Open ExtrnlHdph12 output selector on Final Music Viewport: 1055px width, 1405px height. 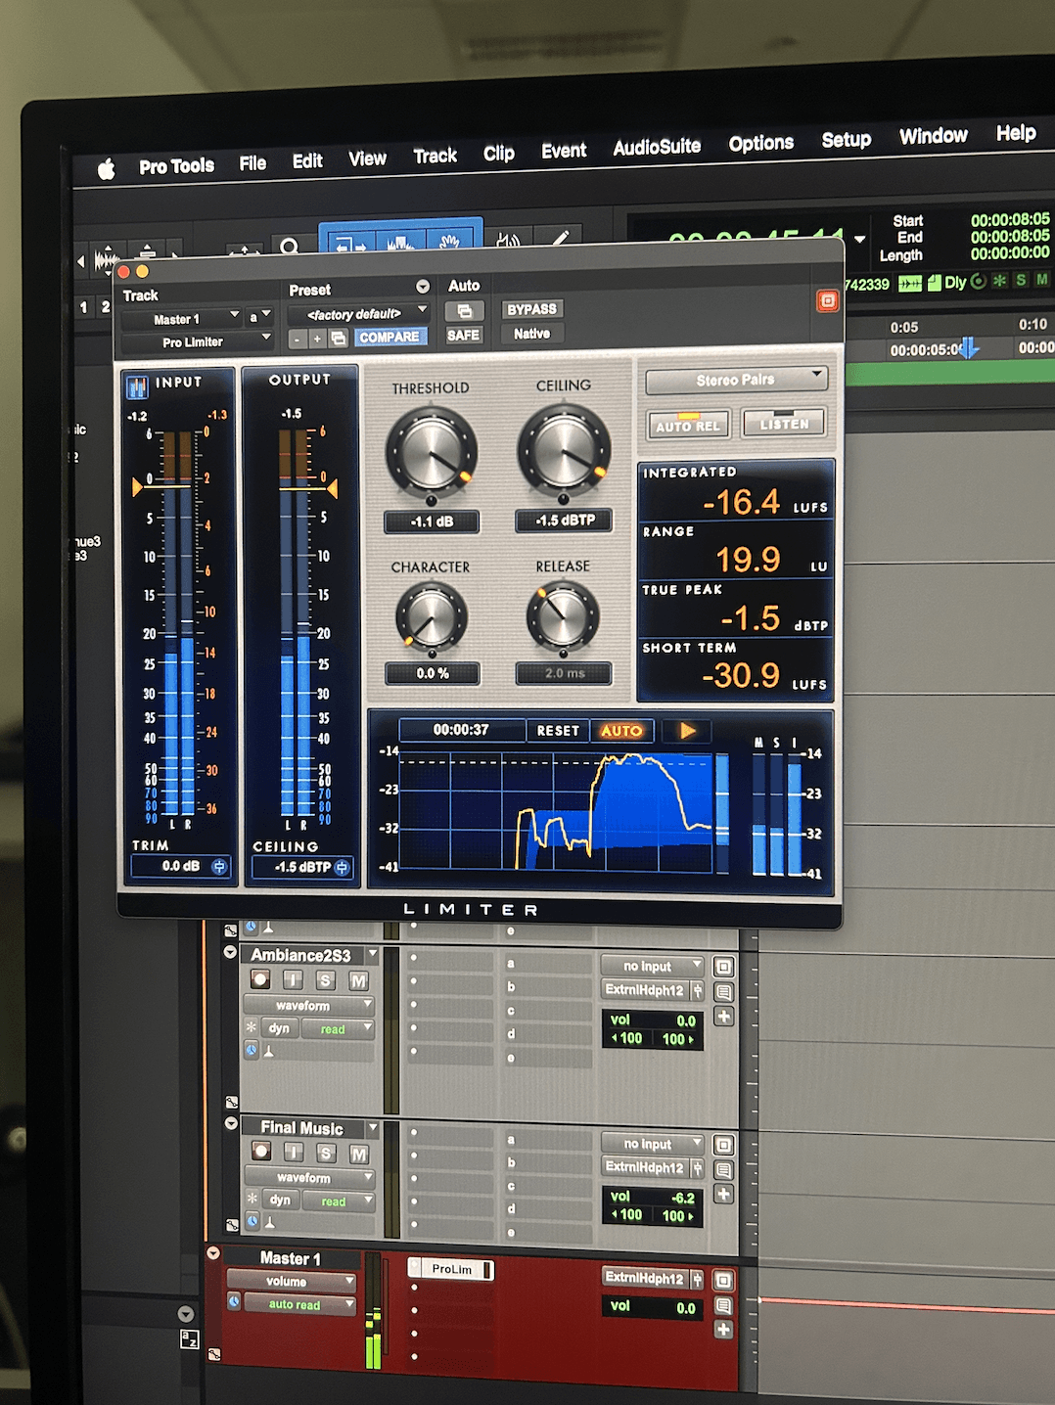(x=646, y=1167)
